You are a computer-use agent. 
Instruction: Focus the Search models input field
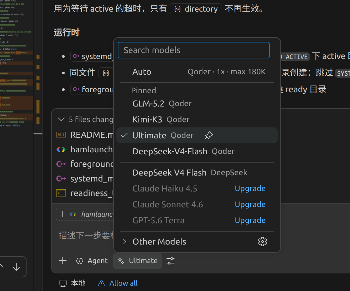pos(193,50)
